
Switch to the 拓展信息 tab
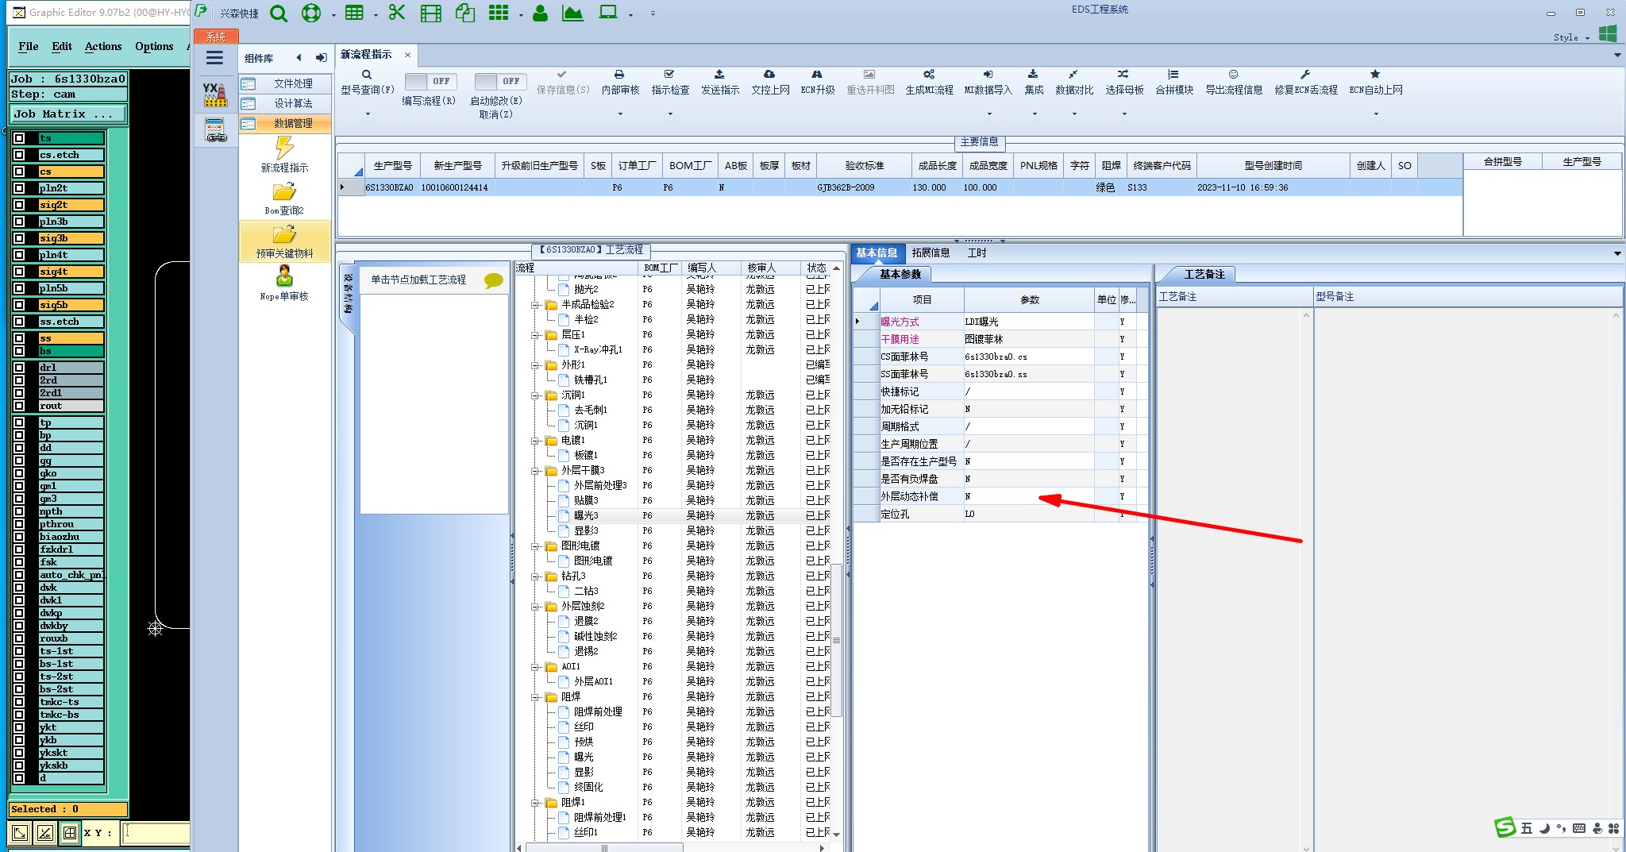point(931,253)
